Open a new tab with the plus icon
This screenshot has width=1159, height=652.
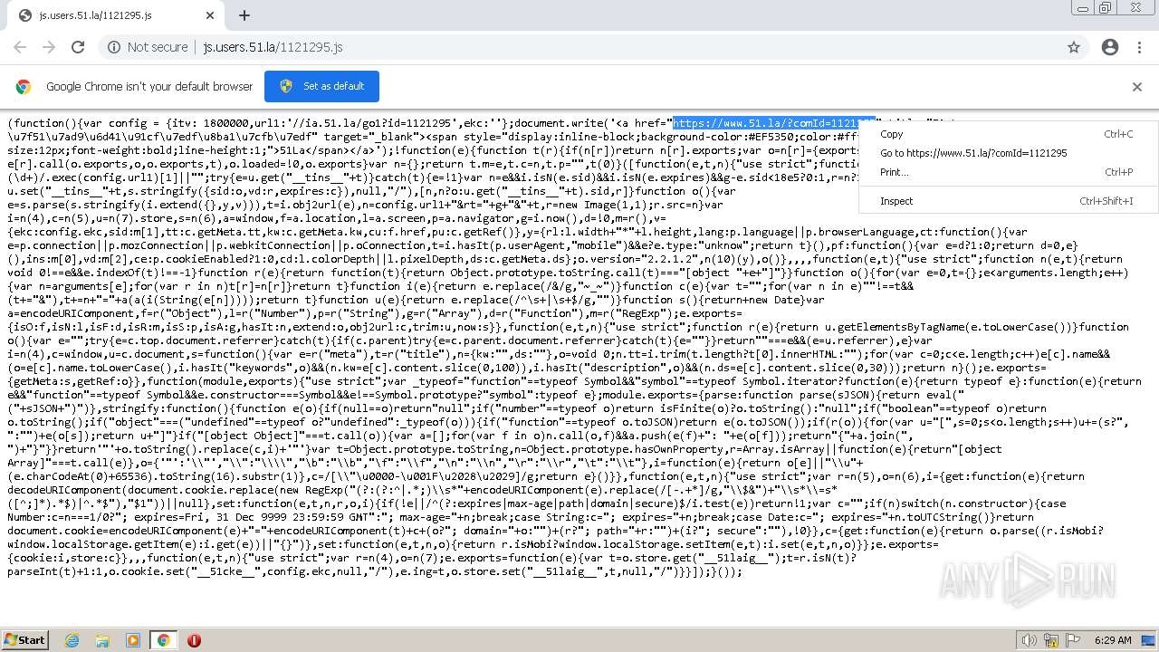244,15
